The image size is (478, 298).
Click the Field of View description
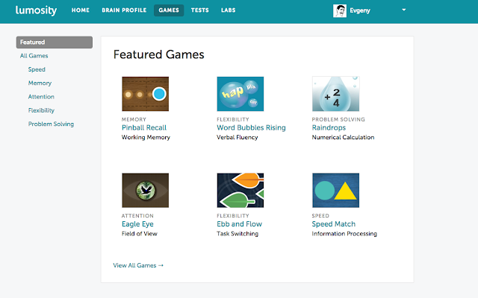pyautogui.click(x=140, y=234)
